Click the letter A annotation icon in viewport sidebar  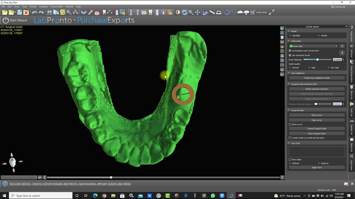[x=282, y=56]
